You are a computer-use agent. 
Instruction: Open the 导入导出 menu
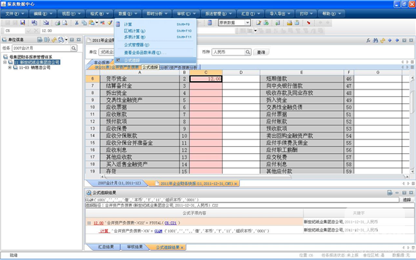pos(279,14)
